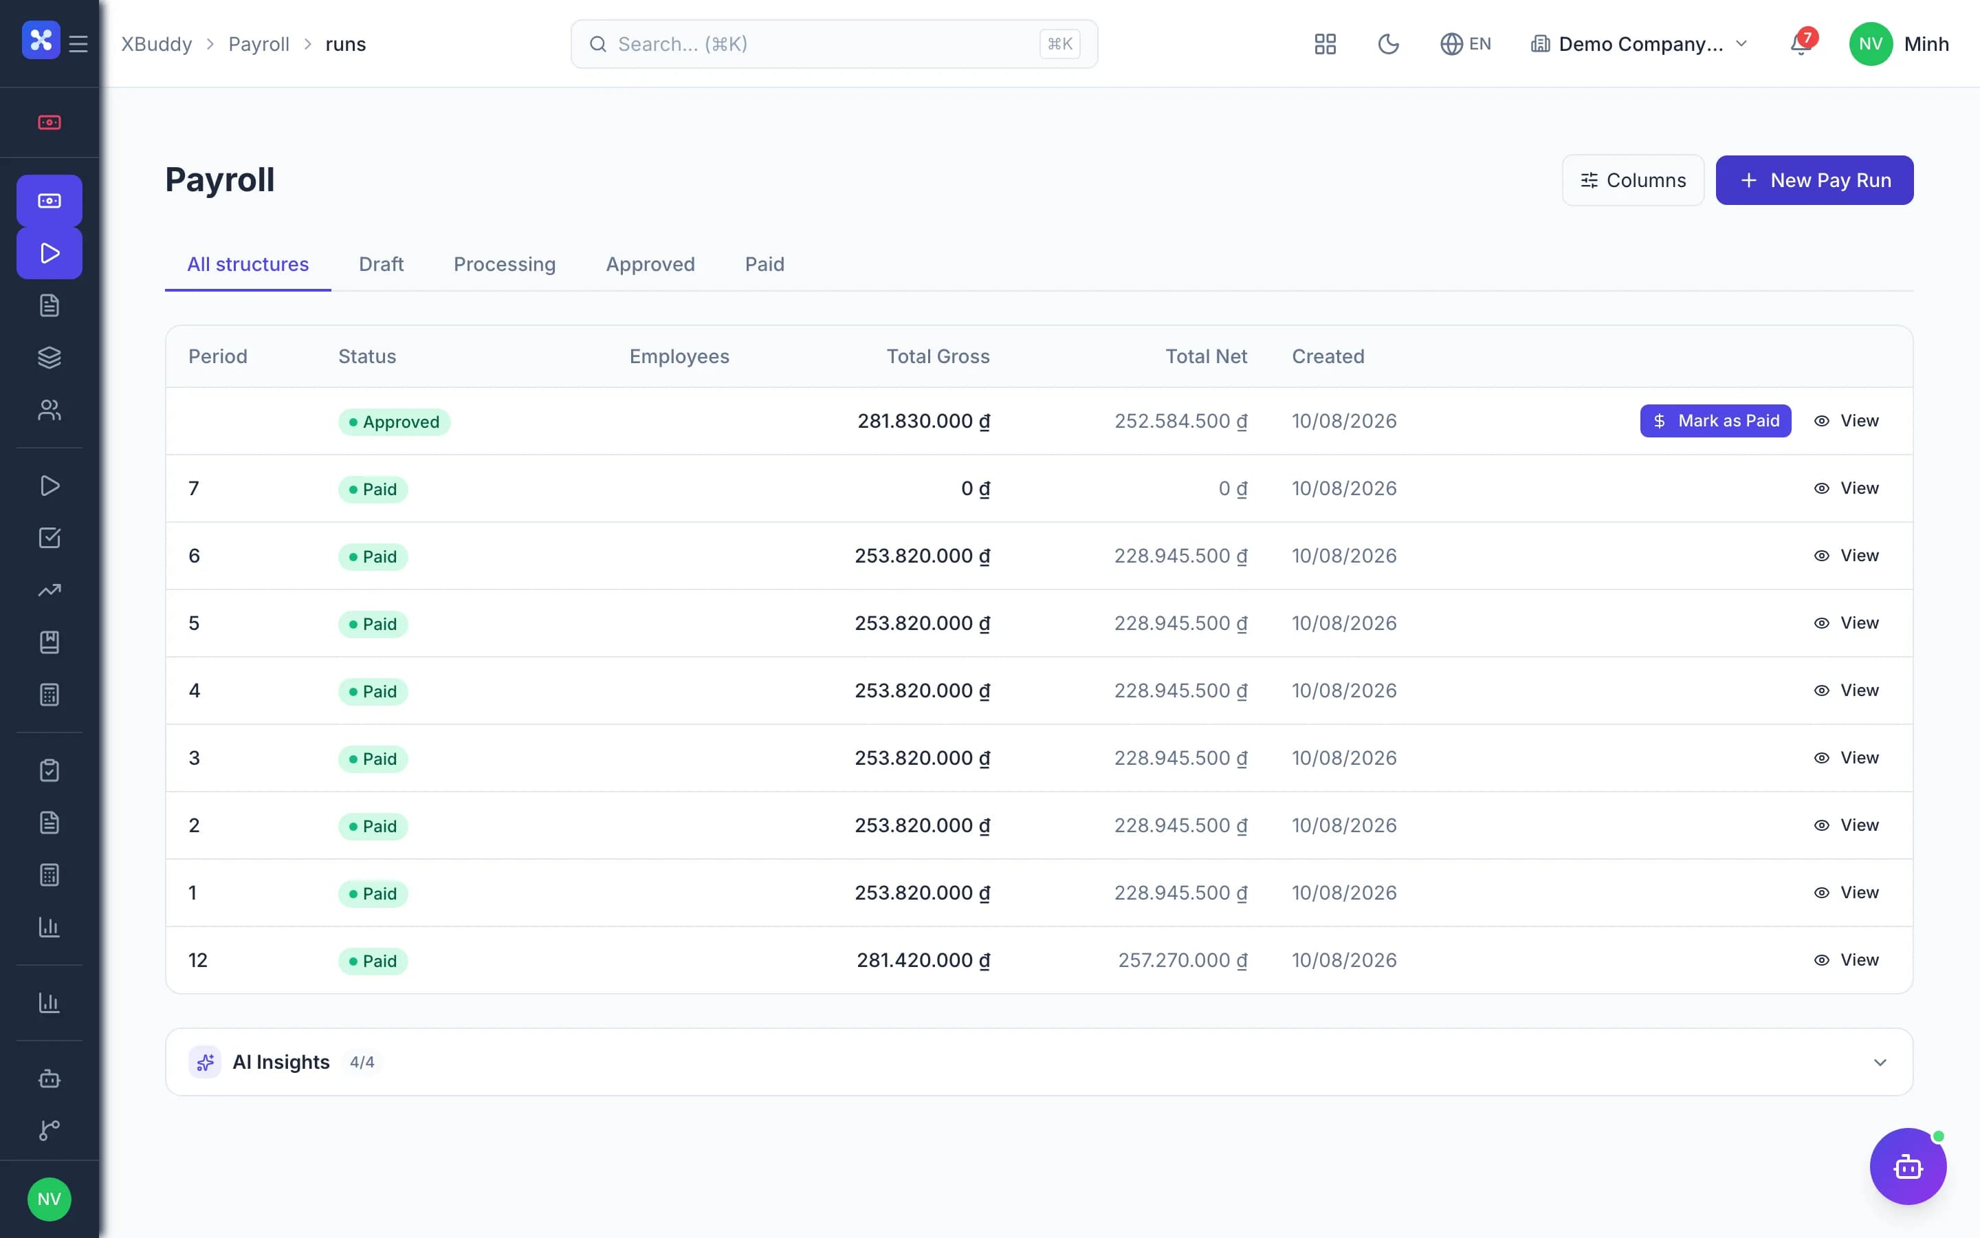This screenshot has width=1980, height=1238.
Task: View pay run for period 3
Action: pos(1847,757)
